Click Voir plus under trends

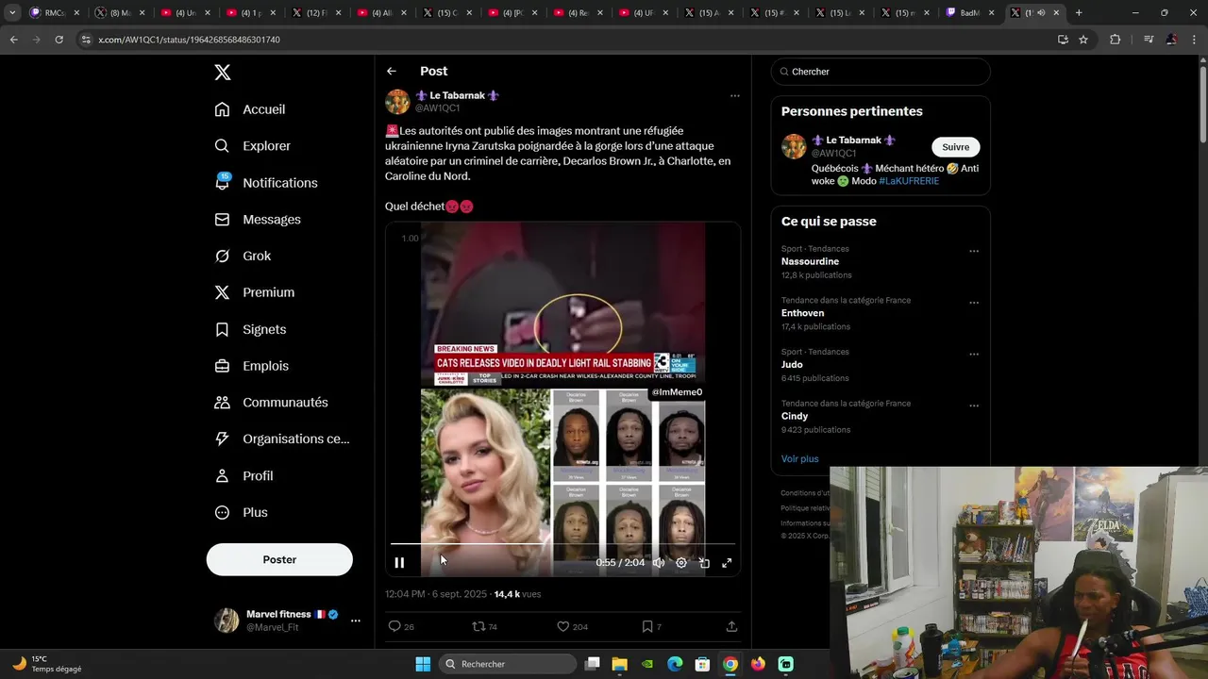pos(800,459)
